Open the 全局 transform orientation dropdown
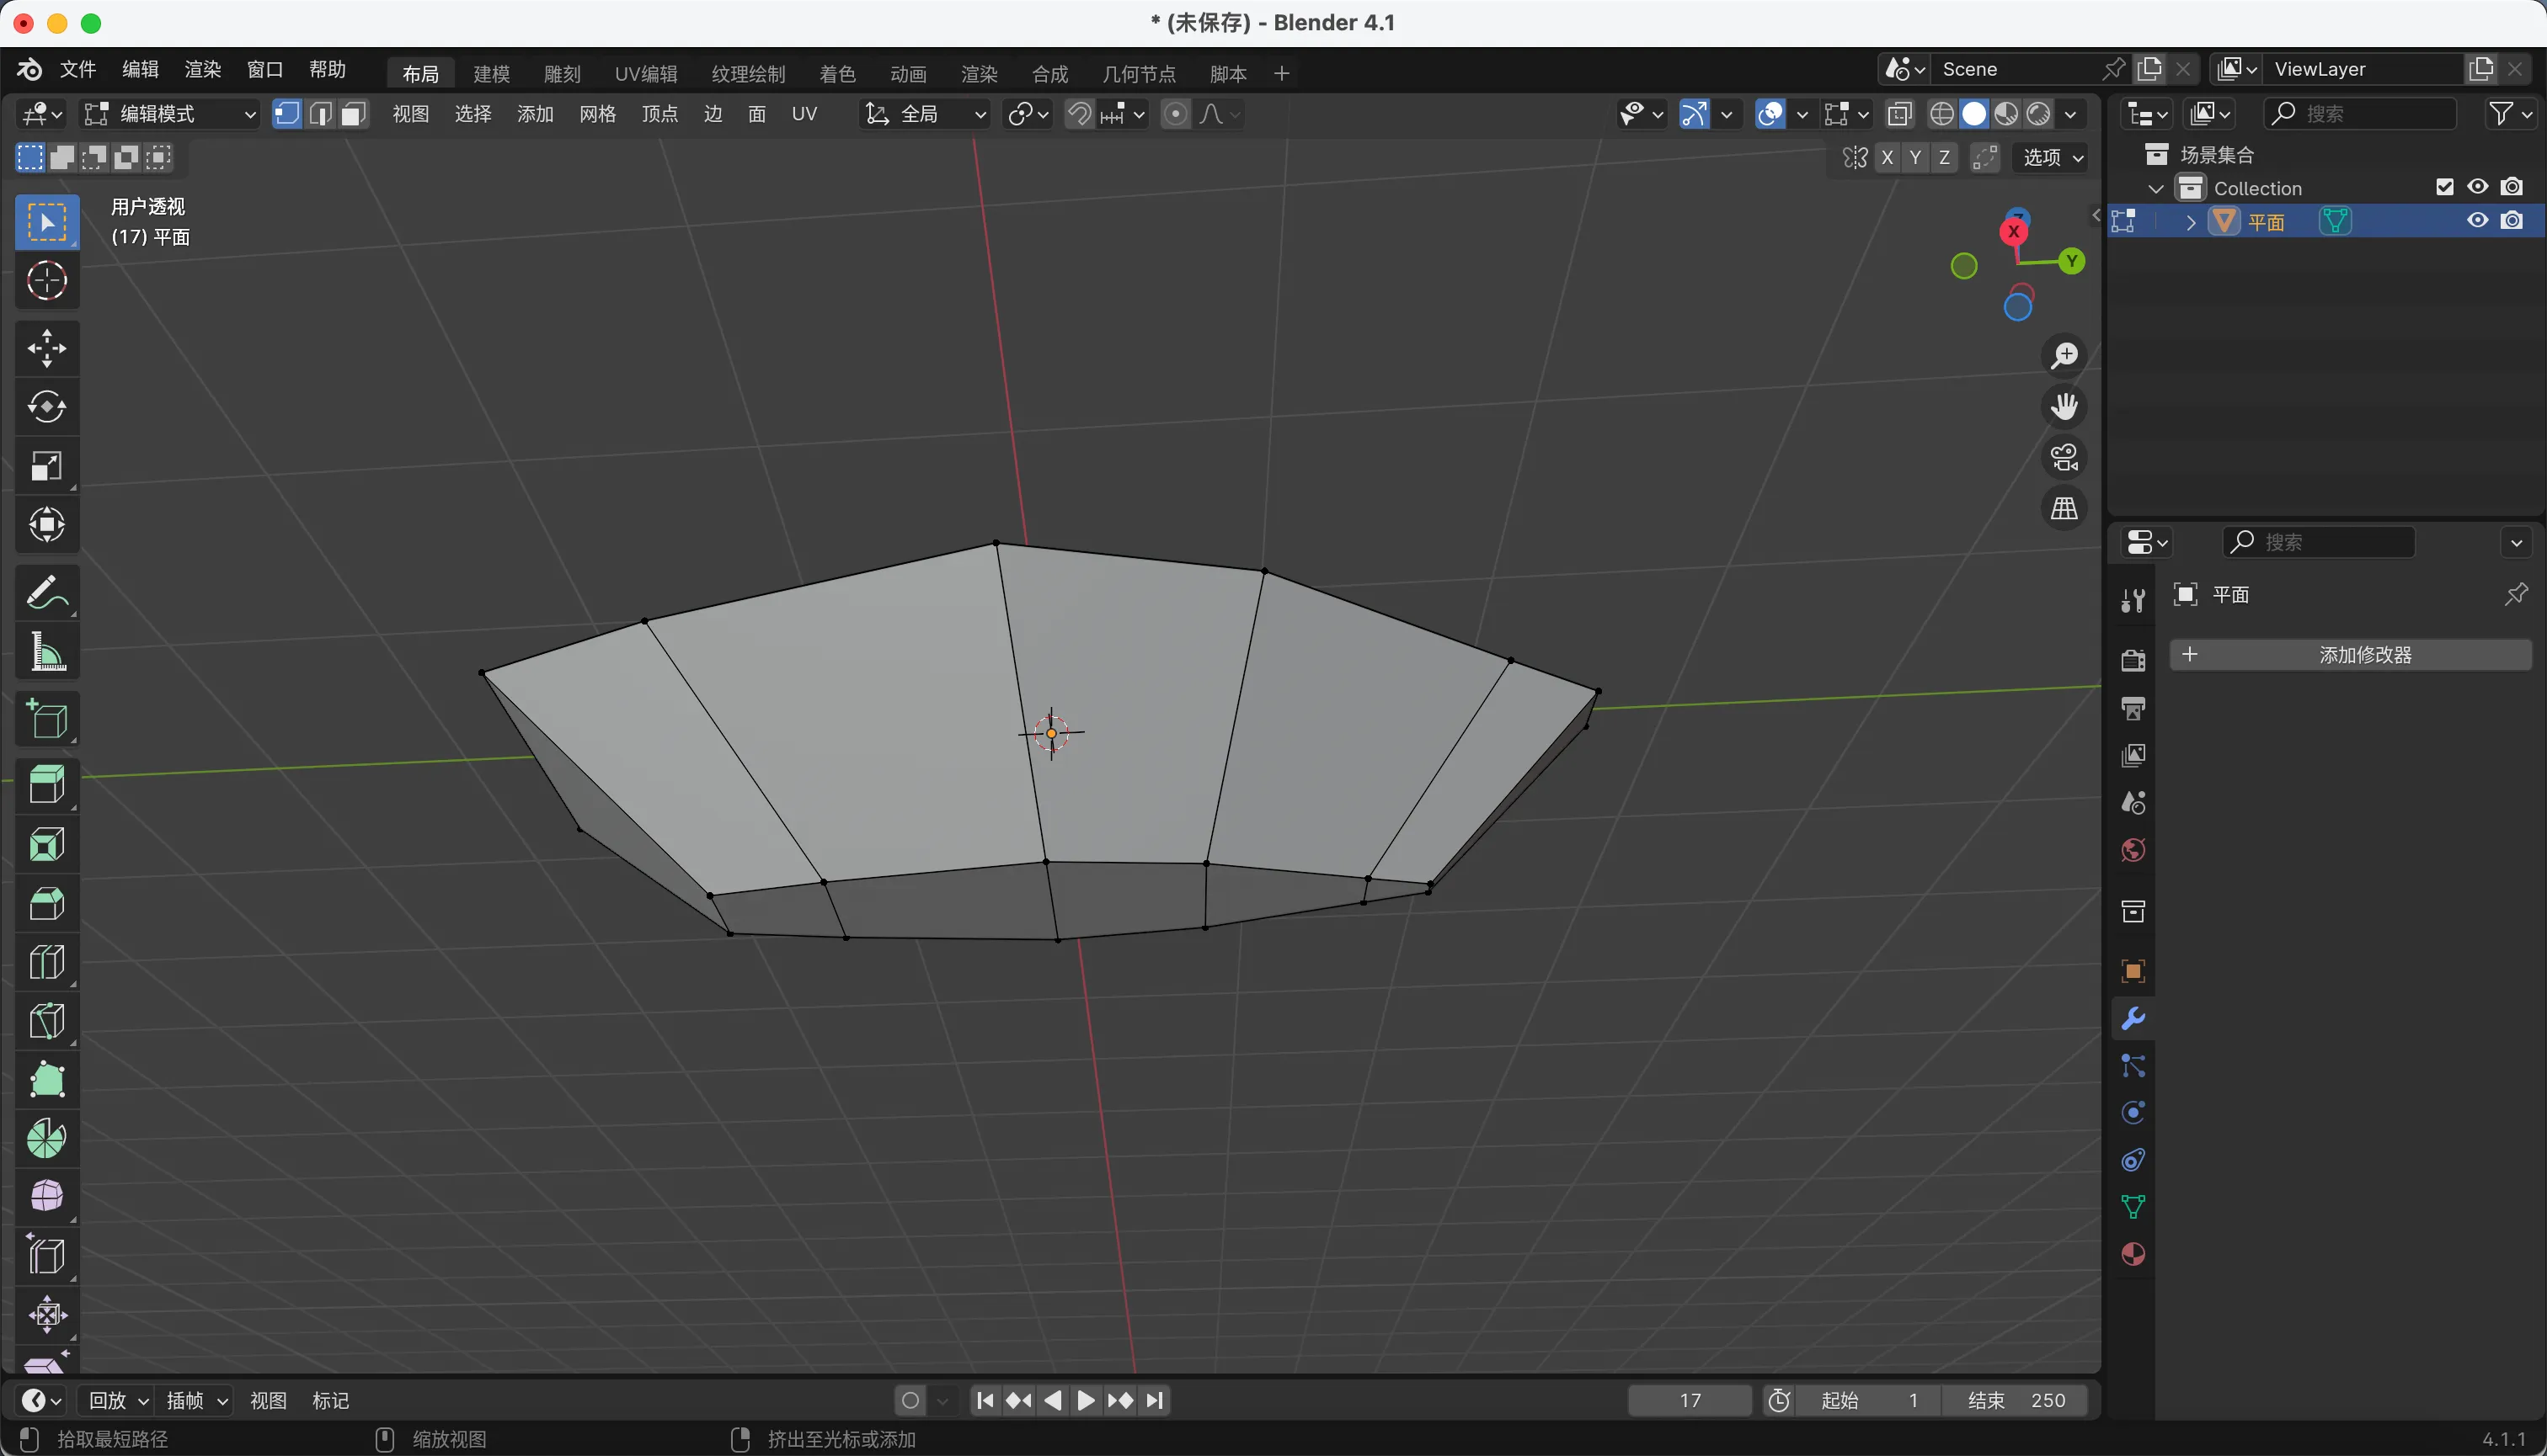The height and width of the screenshot is (1456, 2547). coord(926,114)
